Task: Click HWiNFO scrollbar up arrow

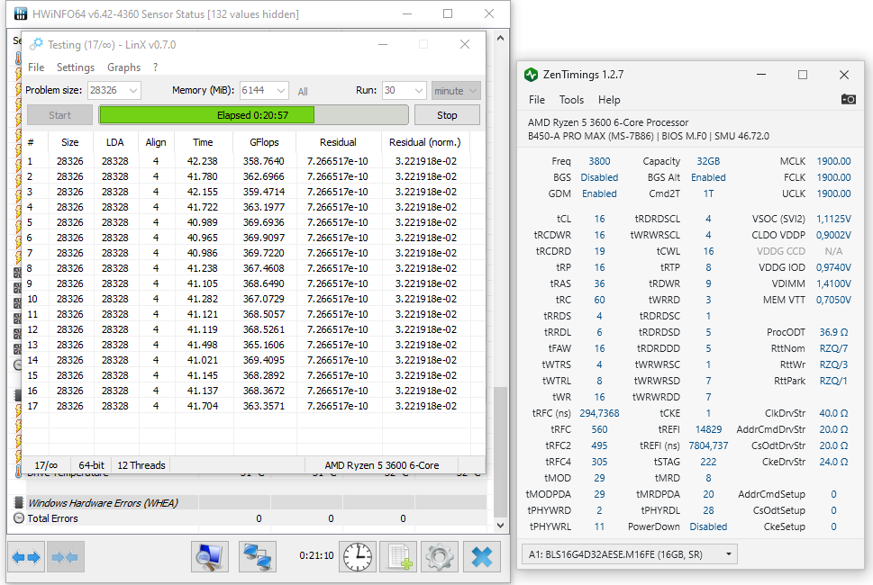Action: pyautogui.click(x=501, y=38)
